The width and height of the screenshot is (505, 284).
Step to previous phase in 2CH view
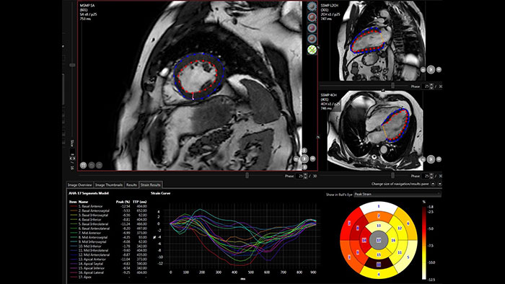pos(423,69)
